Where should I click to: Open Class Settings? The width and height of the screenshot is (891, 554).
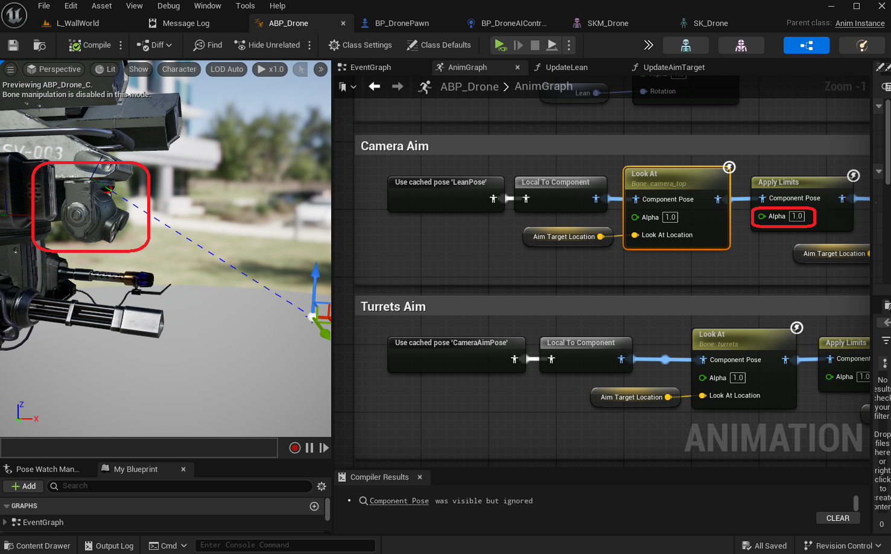point(360,45)
